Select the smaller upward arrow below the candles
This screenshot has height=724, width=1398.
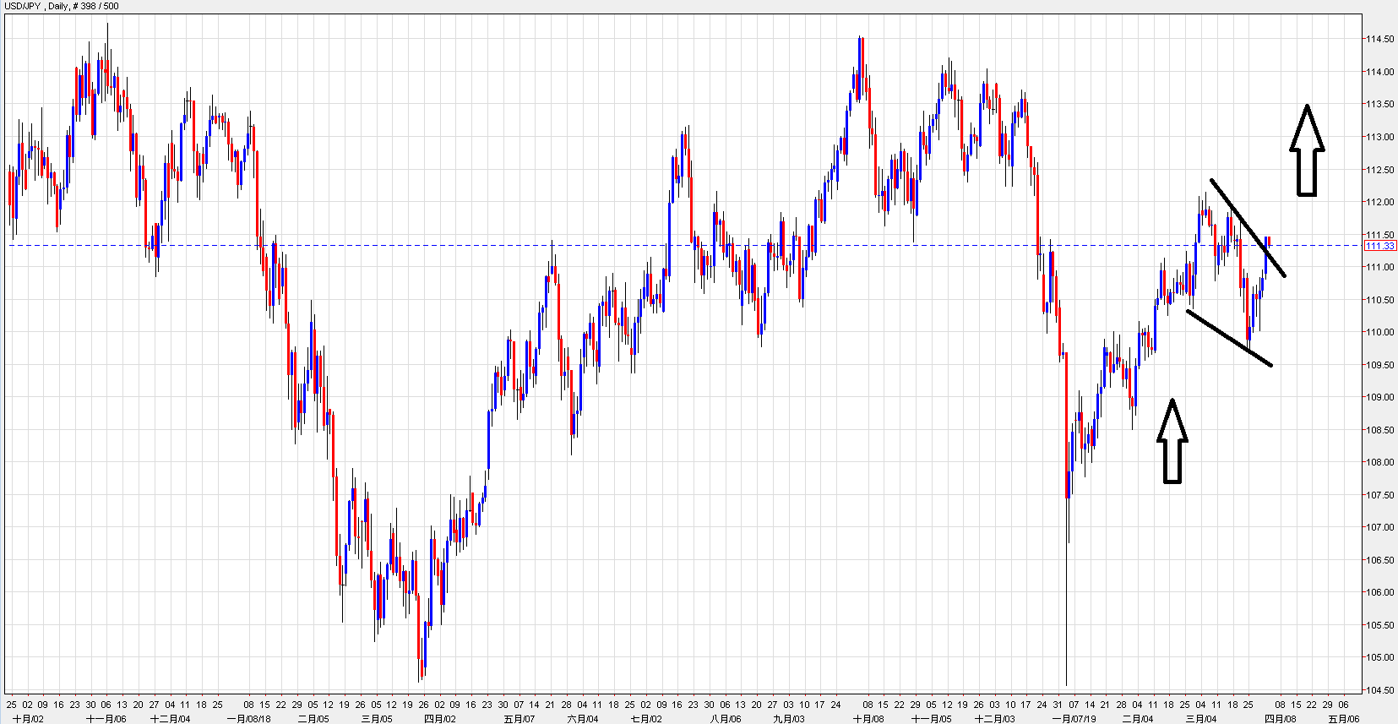[1172, 442]
